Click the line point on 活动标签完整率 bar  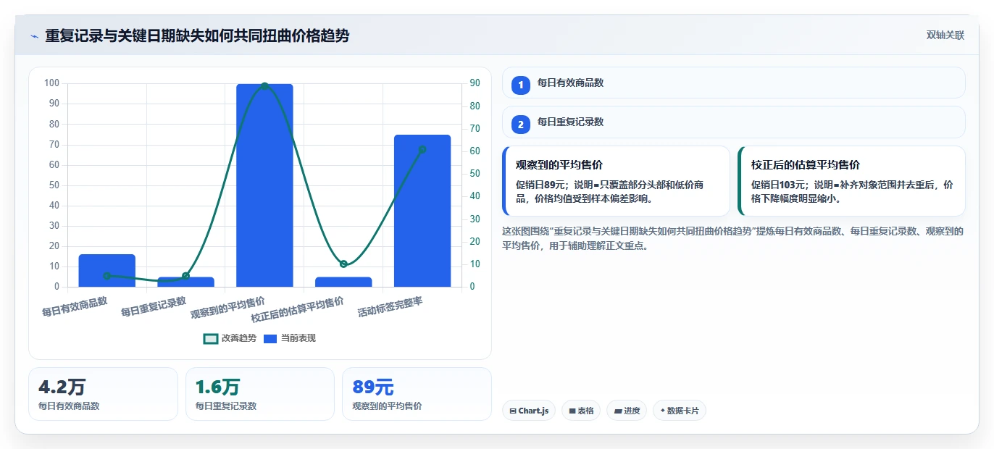tap(422, 150)
